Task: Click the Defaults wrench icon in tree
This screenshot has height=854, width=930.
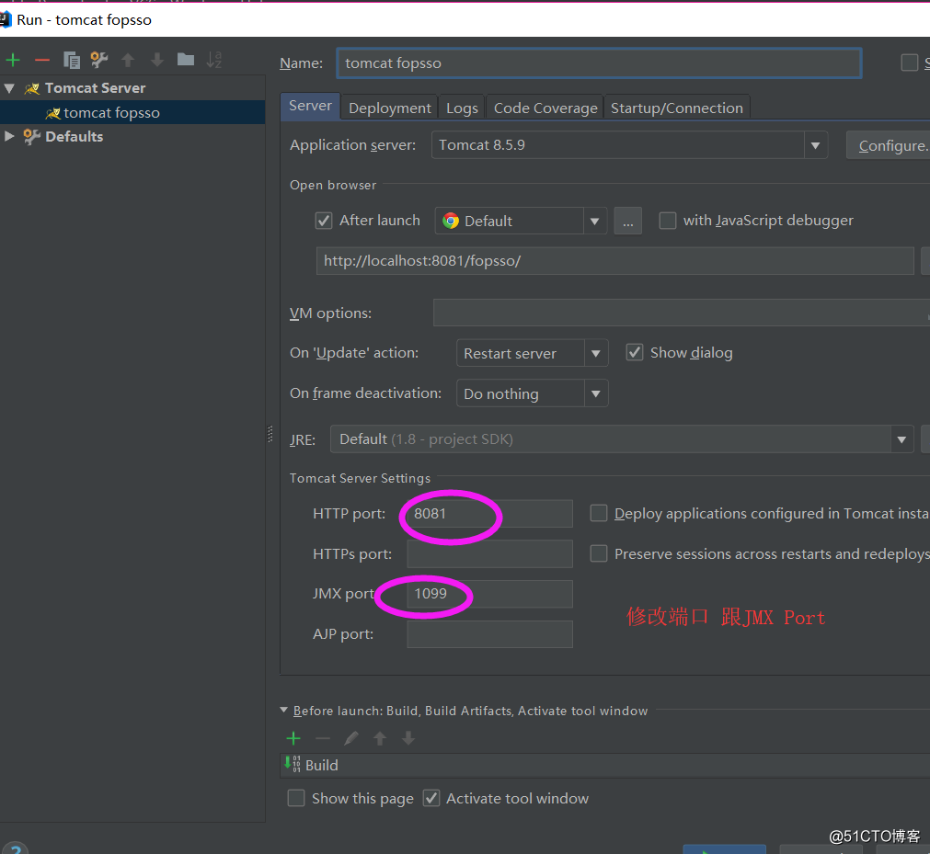Action: [x=31, y=136]
